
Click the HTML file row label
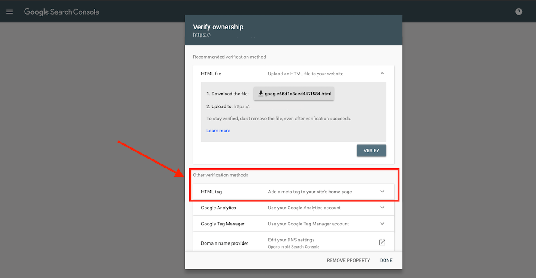click(x=211, y=74)
